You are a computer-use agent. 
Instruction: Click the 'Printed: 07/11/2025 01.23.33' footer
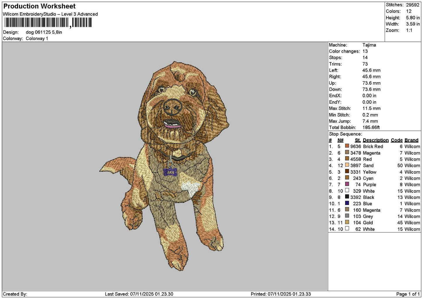pos(281,294)
